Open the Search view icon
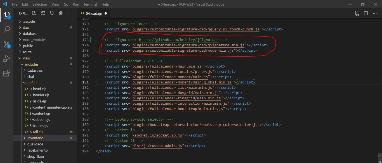 tap(7, 30)
